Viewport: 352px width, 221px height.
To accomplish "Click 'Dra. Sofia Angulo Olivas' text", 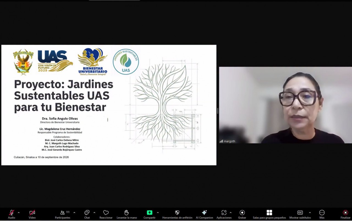I will pyautogui.click(x=60, y=118).
